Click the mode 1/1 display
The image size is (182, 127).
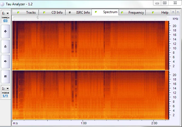5,96
